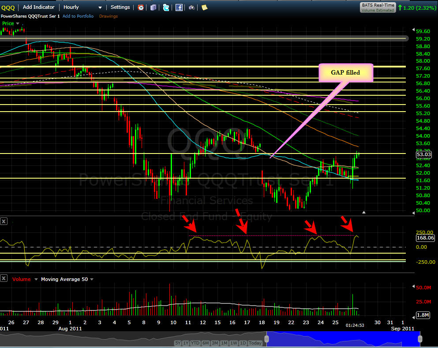This screenshot has height=348, width=438.
Task: Click the camera snapshot icon
Action: click(x=191, y=7)
